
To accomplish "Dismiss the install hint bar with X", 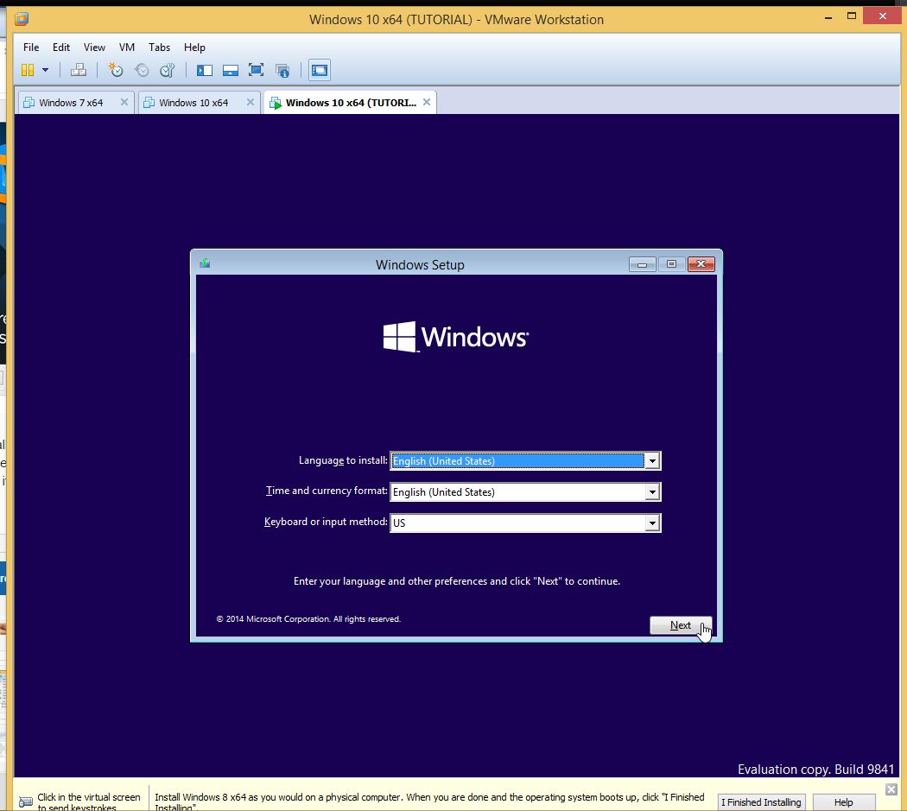I will [x=891, y=789].
